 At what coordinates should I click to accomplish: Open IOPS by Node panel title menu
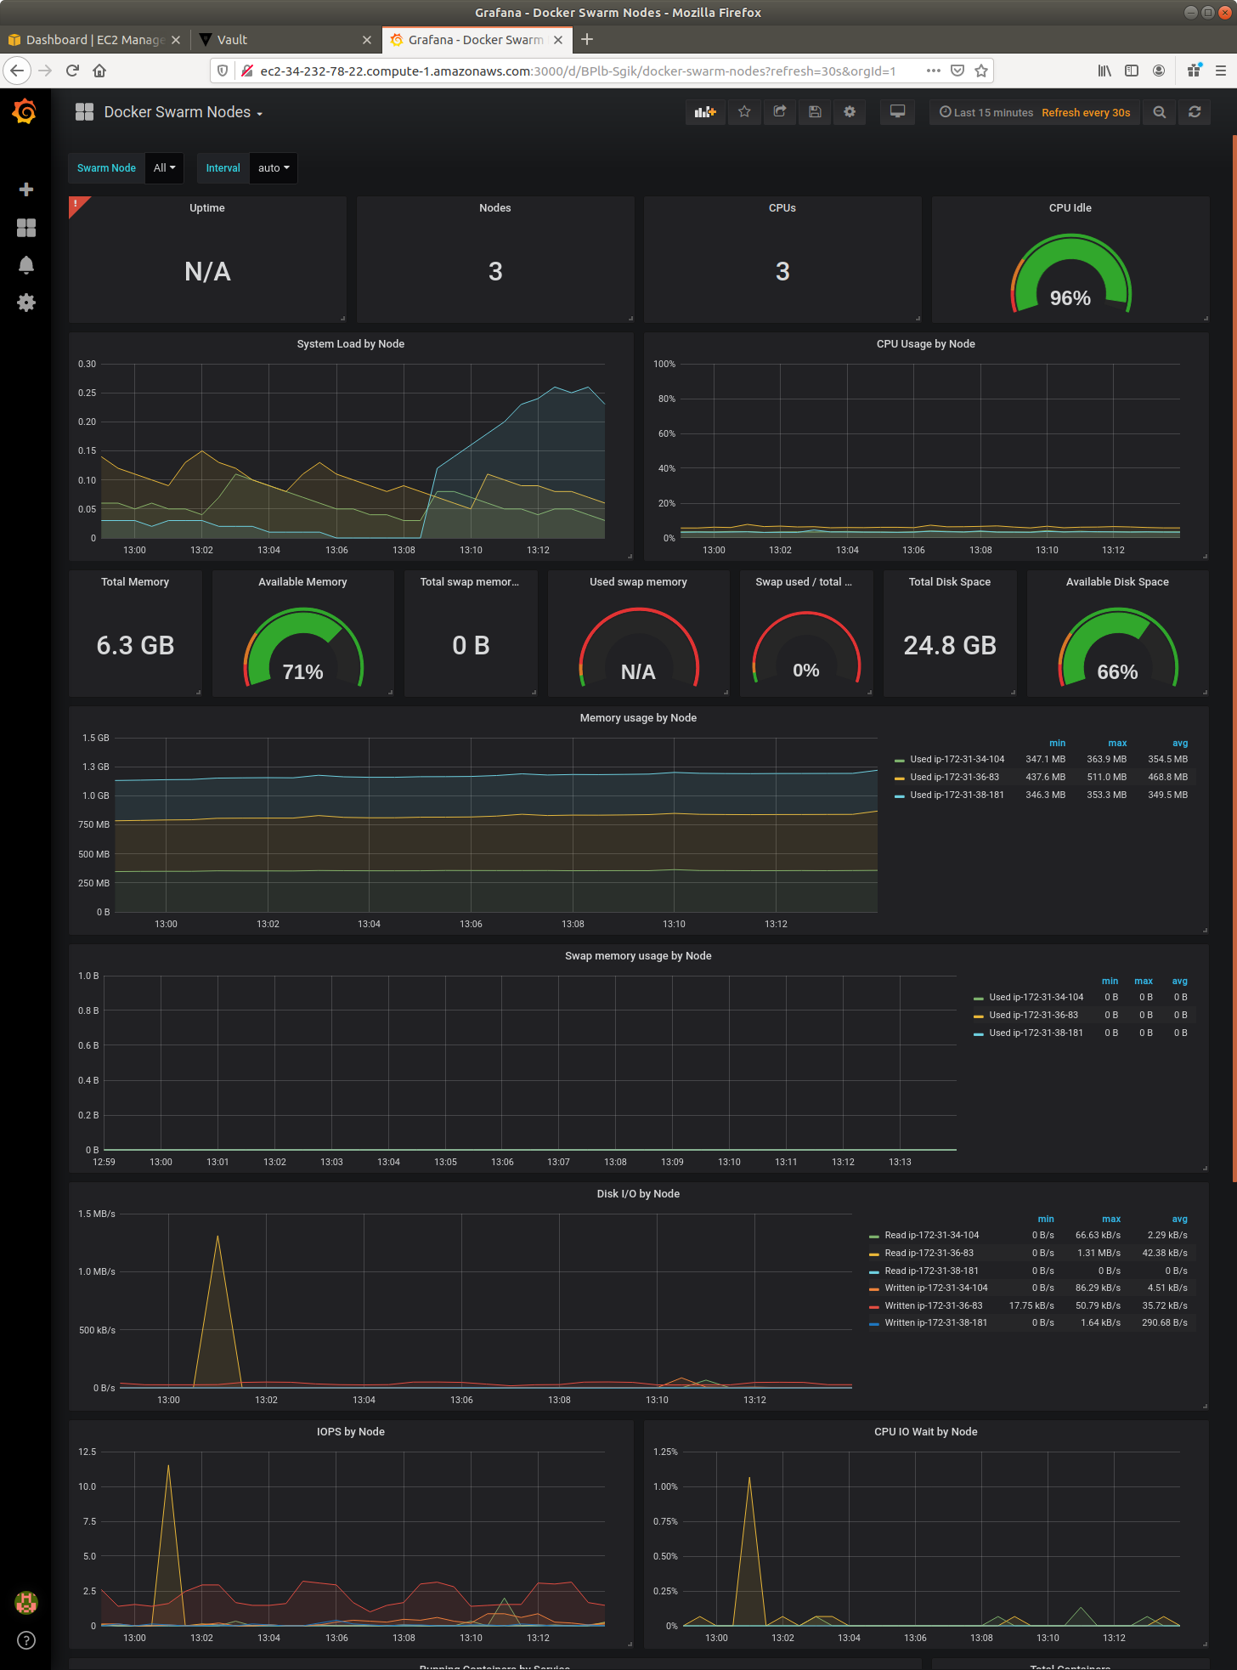point(351,1432)
